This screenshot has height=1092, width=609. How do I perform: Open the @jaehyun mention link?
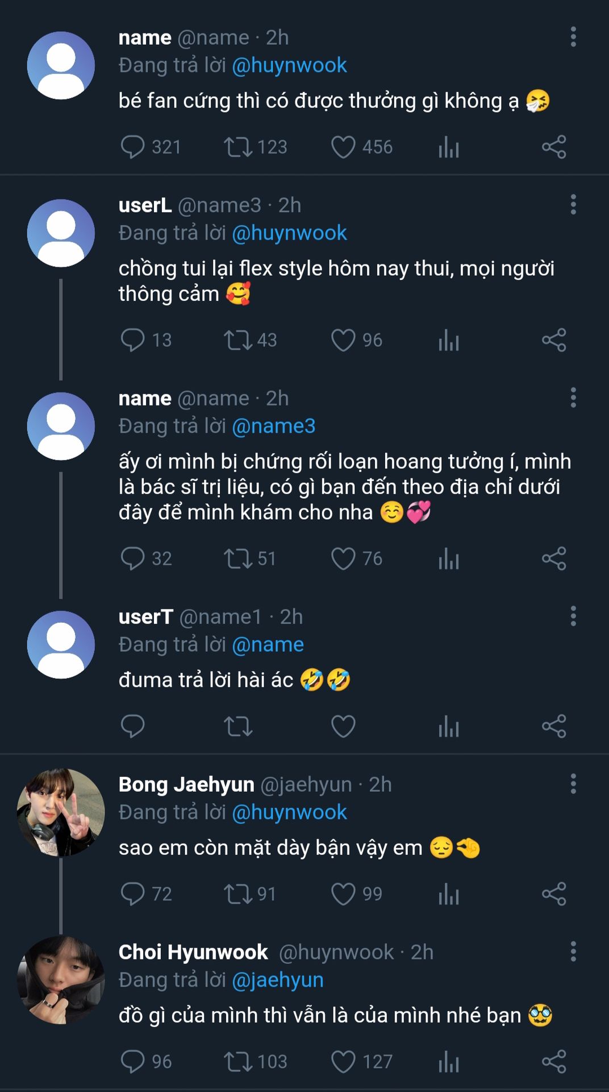[x=278, y=980]
